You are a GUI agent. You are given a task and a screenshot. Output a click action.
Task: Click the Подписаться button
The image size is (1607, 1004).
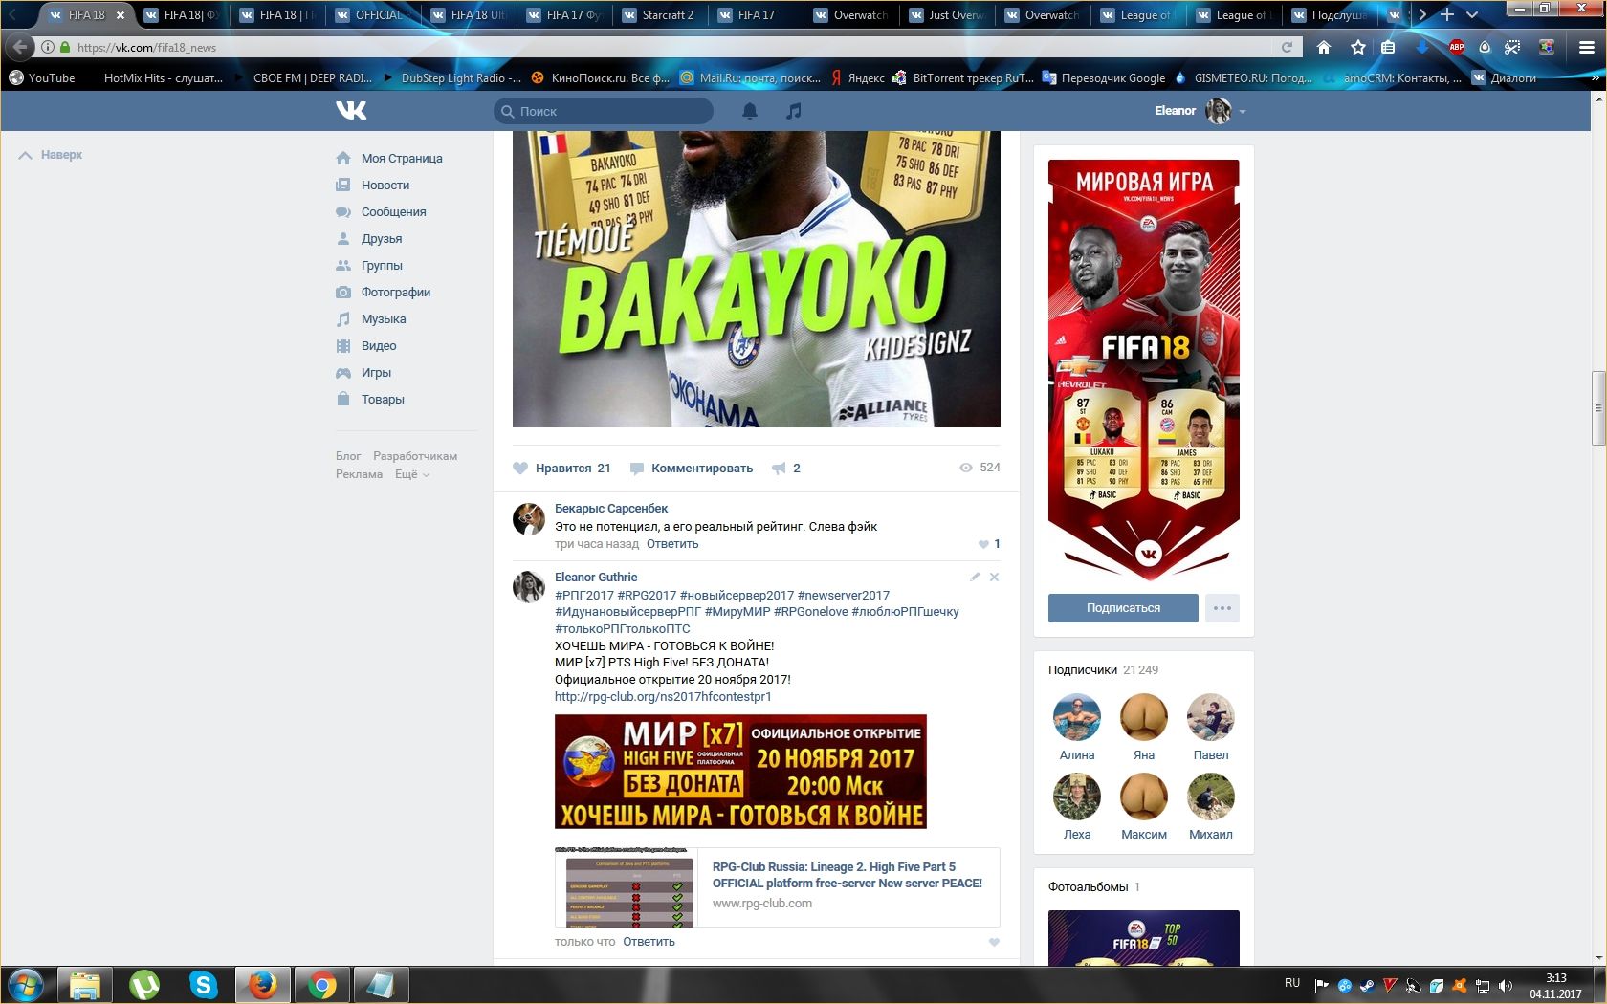point(1123,608)
